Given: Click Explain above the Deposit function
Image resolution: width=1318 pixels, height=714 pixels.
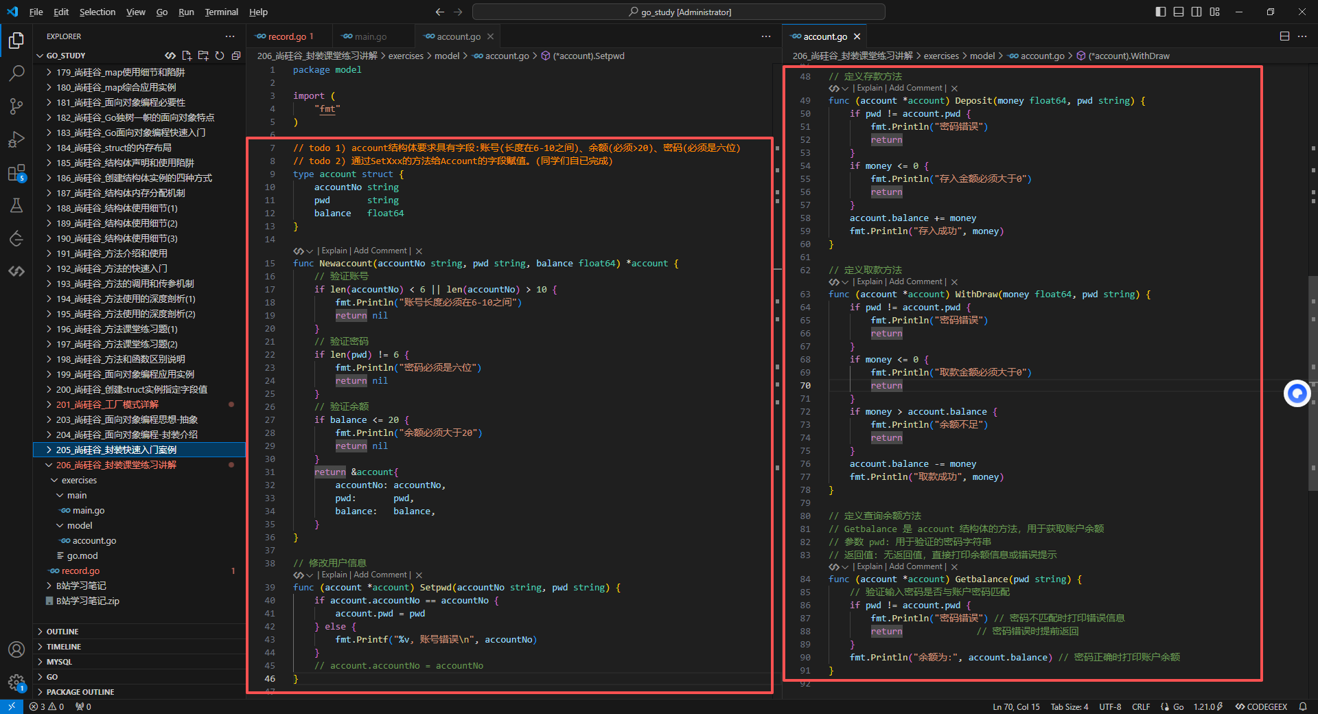Looking at the screenshot, I should click(870, 89).
